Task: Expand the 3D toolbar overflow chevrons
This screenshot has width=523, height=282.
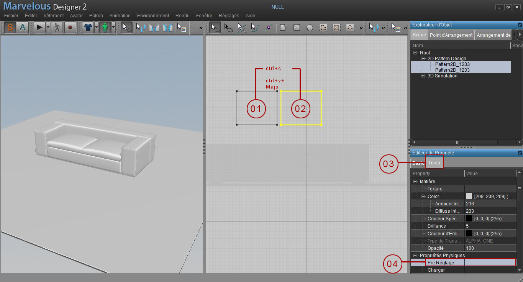Action: (201, 28)
